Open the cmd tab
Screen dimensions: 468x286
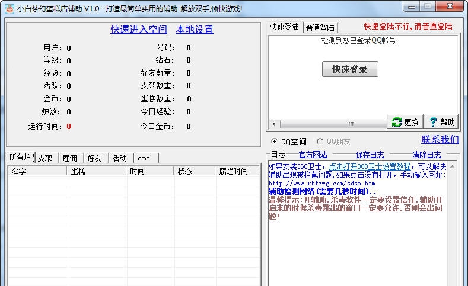(145, 158)
